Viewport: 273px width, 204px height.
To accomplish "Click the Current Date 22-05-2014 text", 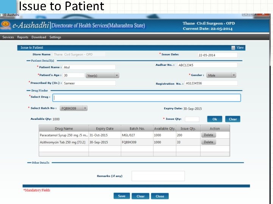I will 207,29.
